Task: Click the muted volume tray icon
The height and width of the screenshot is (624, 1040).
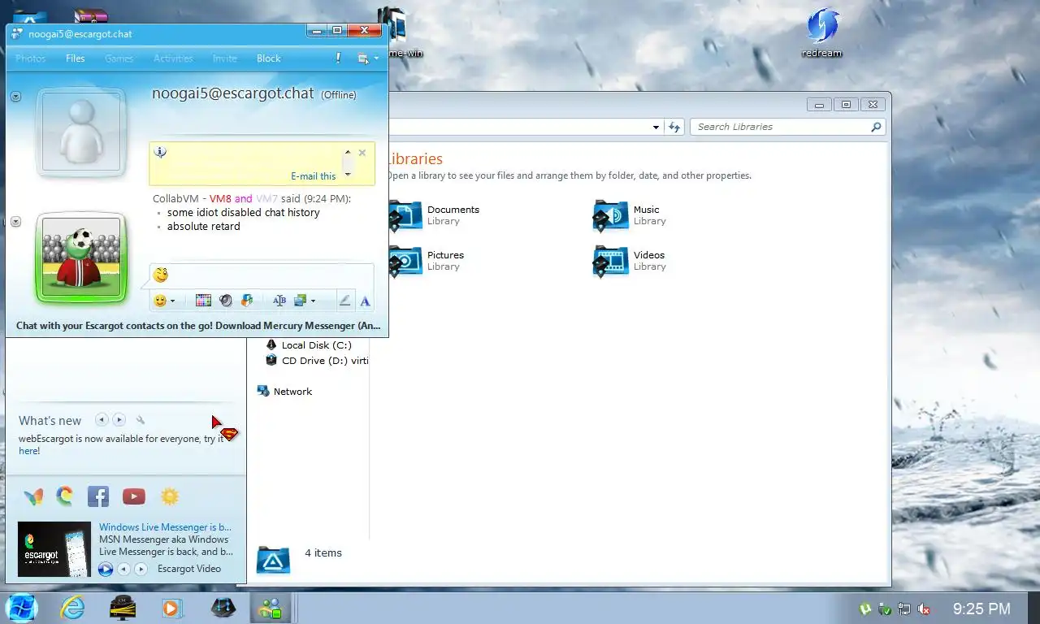Action: (x=924, y=609)
